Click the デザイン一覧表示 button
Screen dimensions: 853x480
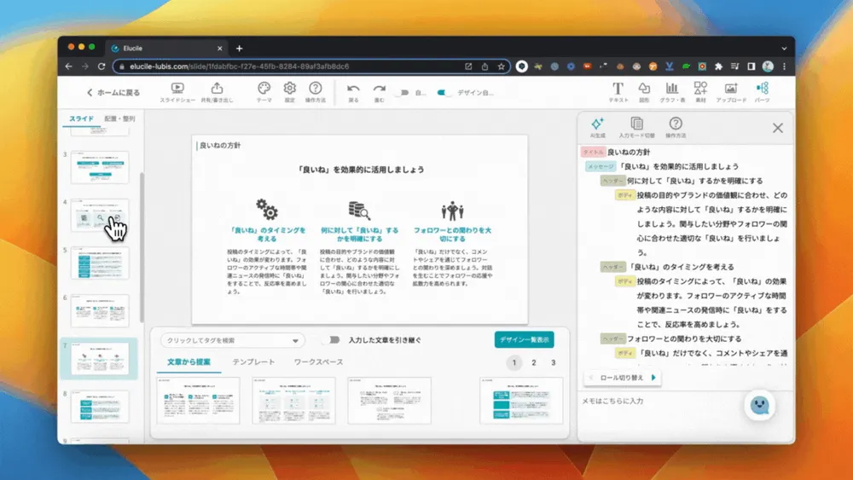pos(525,339)
